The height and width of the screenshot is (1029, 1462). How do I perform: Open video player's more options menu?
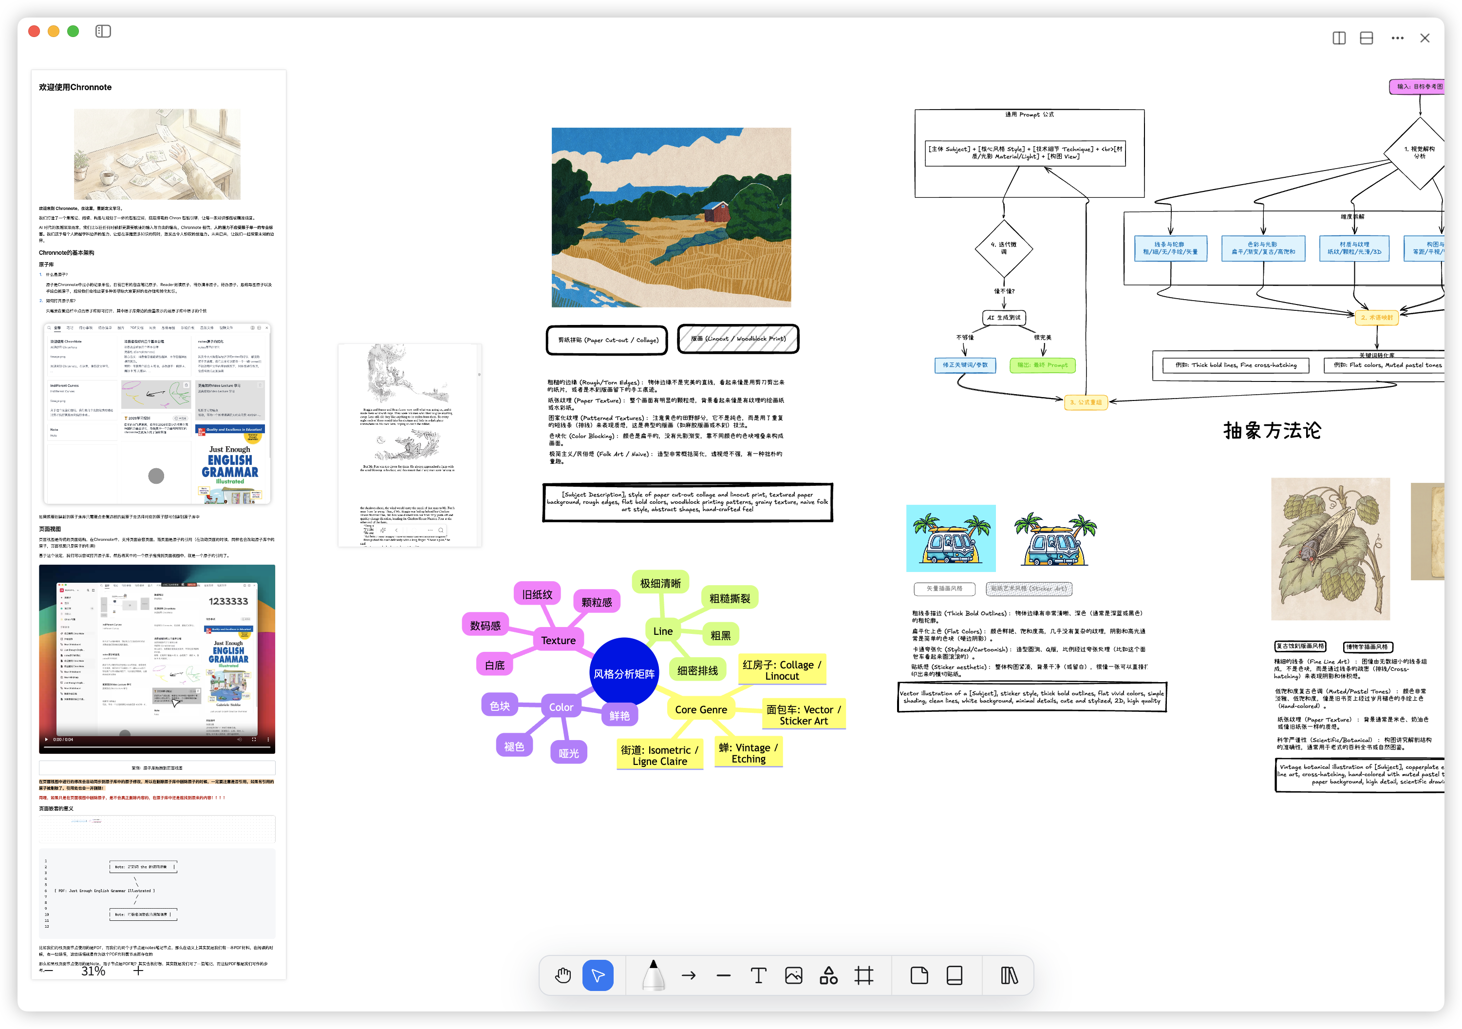tap(268, 739)
